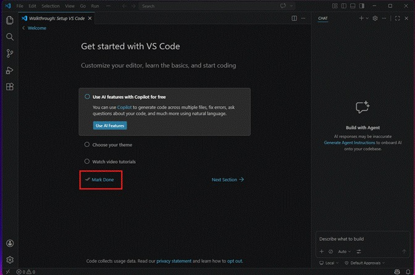Select the Walkthrough: Setup VS Code tab
This screenshot has height=275, width=415.
[x=57, y=19]
